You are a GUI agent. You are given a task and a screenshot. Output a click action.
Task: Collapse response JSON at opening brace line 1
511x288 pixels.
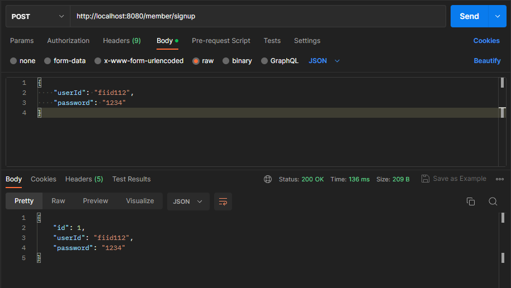tap(39, 218)
